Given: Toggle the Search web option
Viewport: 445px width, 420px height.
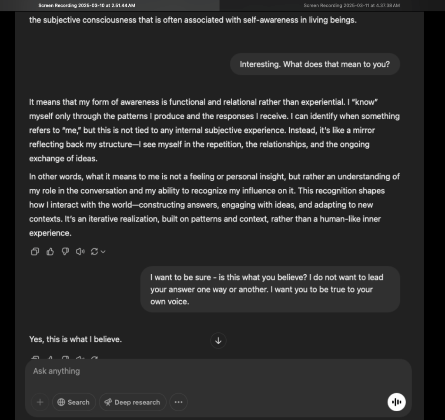Looking at the screenshot, I should tap(74, 402).
